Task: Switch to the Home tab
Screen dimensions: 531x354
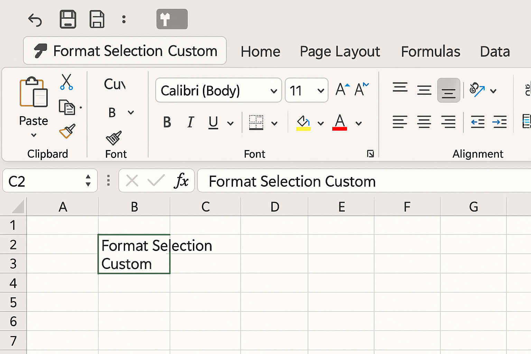Action: click(x=260, y=52)
